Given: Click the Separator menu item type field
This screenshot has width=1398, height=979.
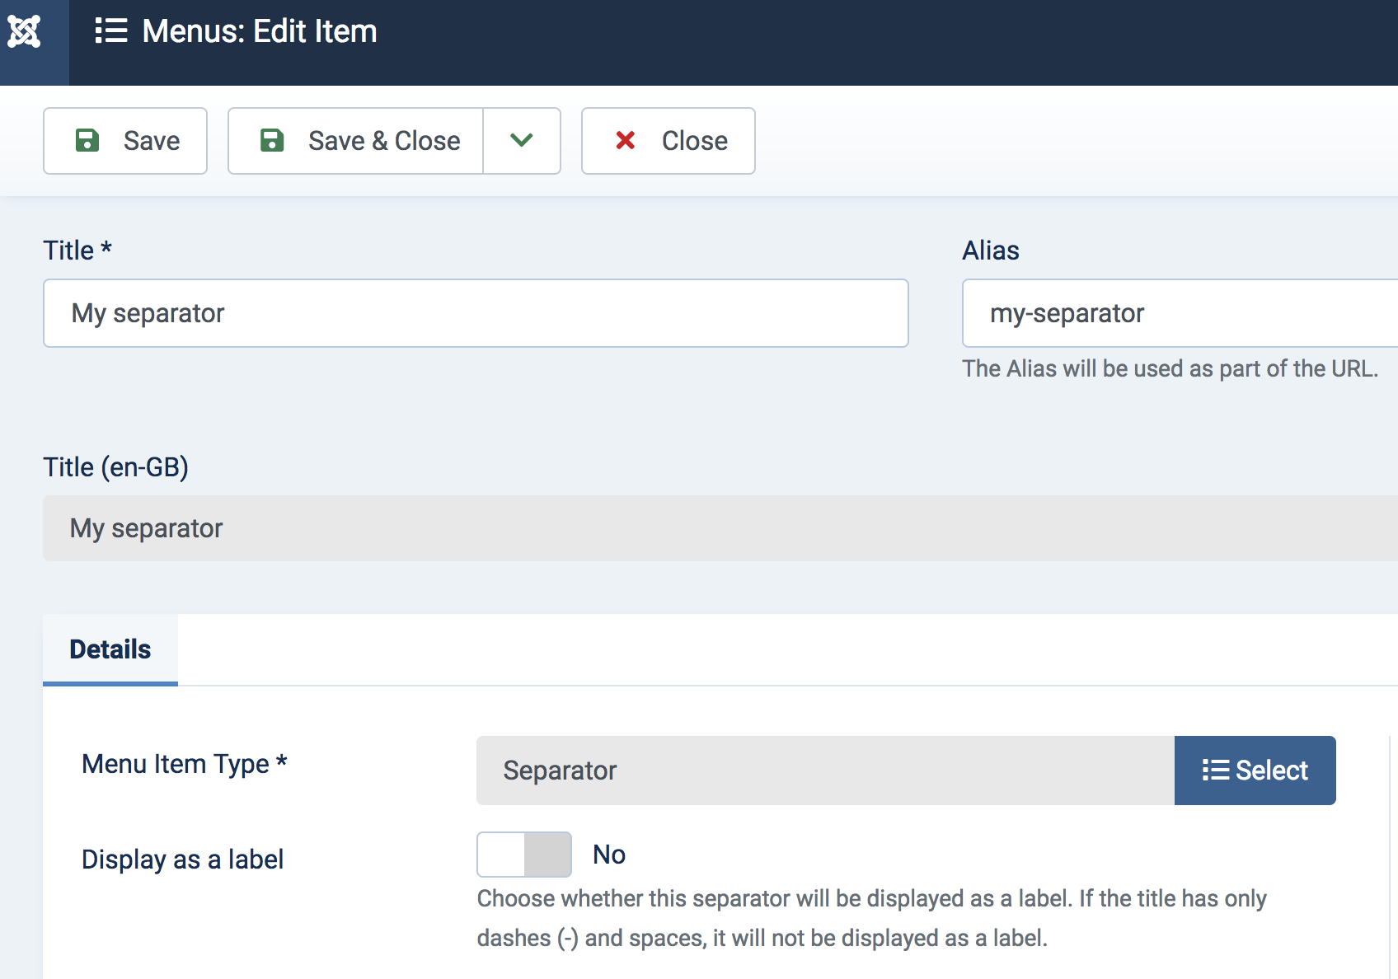Looking at the screenshot, I should pyautogui.click(x=825, y=771).
